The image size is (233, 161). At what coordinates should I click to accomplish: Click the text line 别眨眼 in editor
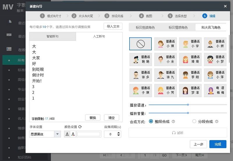point(38,69)
